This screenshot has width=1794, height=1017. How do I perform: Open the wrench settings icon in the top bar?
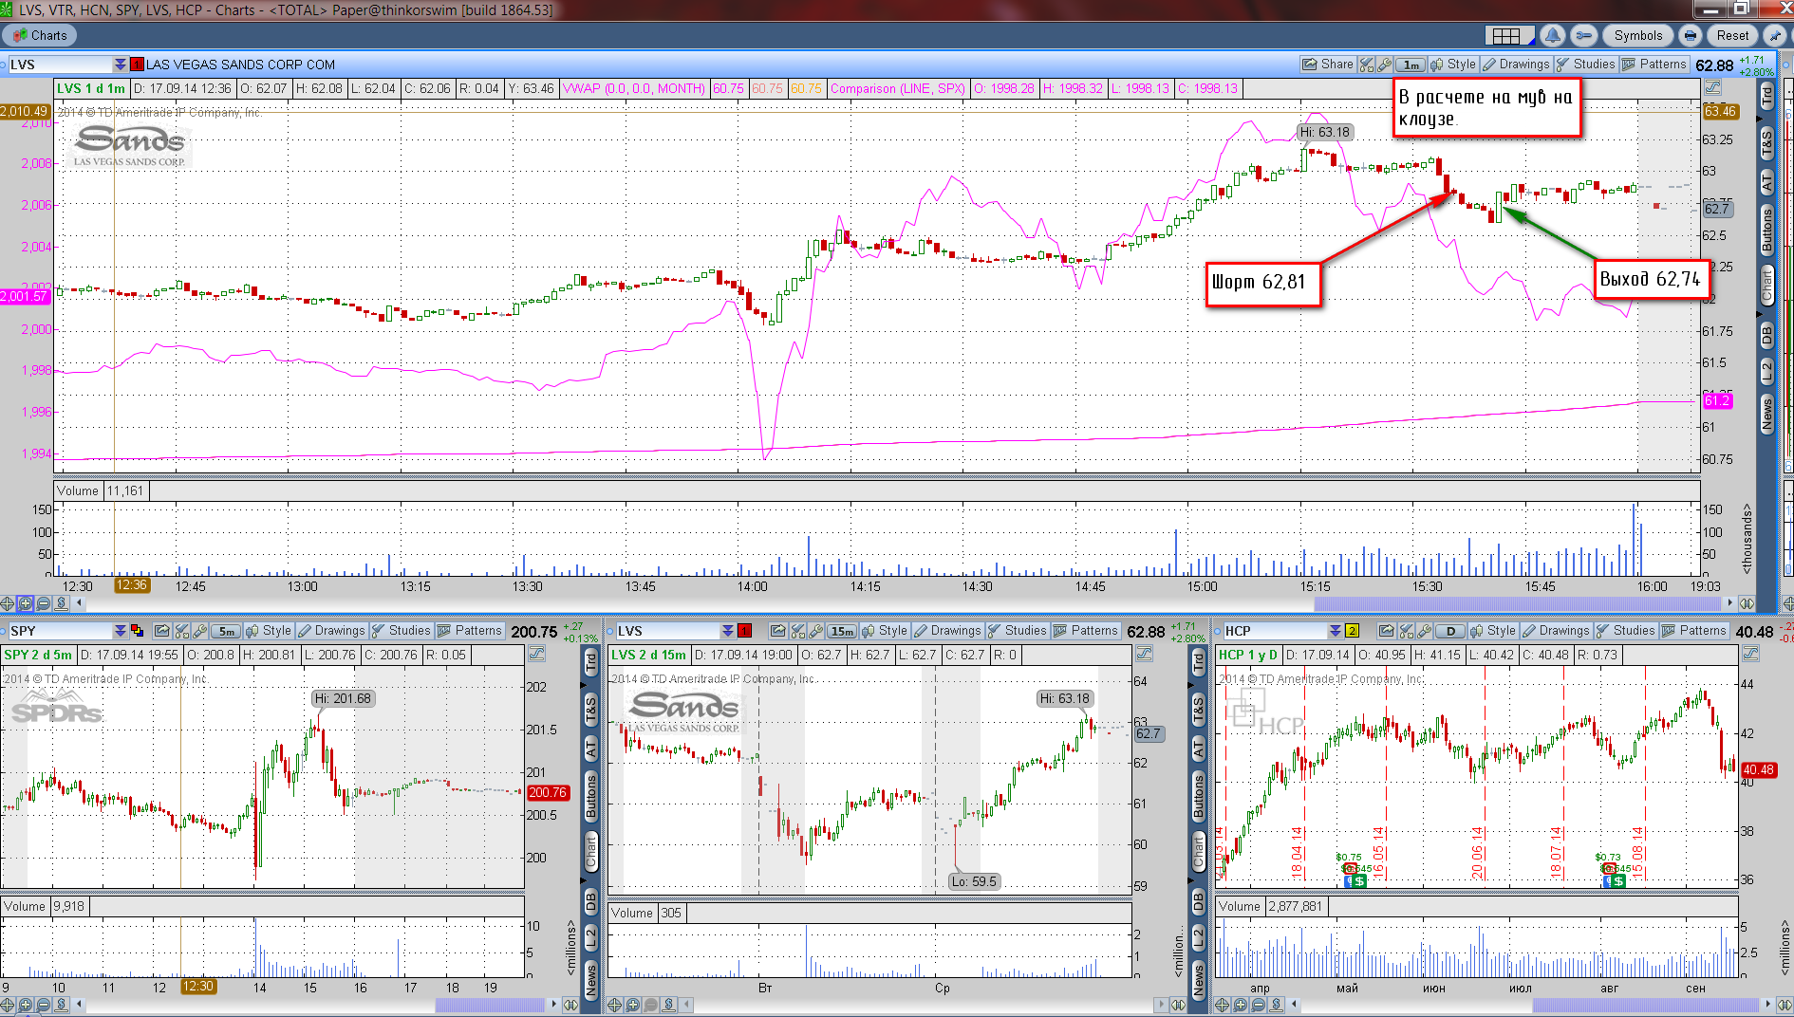coord(1583,35)
